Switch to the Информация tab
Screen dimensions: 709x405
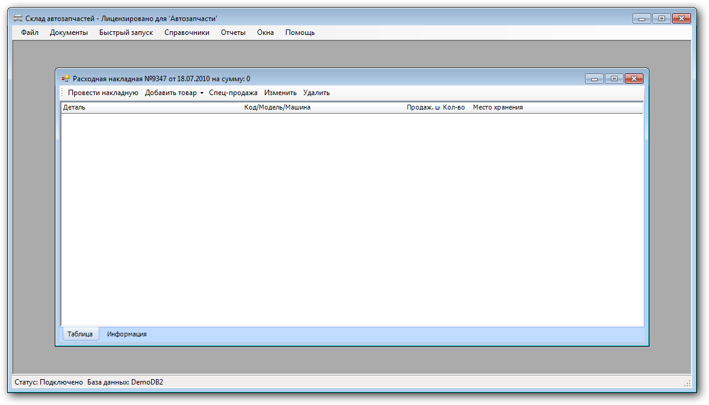click(x=126, y=334)
